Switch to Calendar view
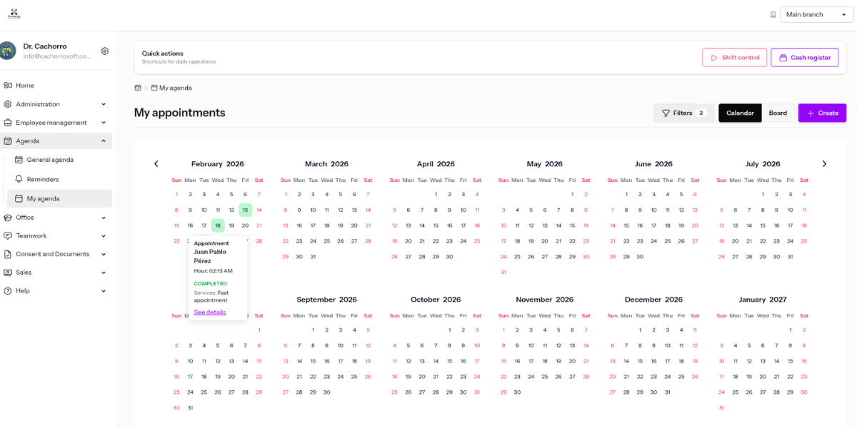Viewport: 857px width, 428px height. click(740, 113)
